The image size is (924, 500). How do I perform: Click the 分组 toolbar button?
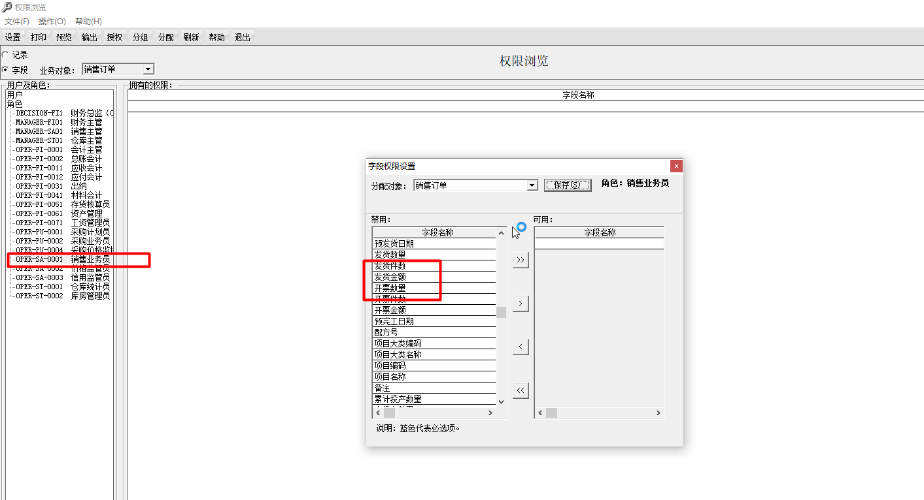point(141,37)
